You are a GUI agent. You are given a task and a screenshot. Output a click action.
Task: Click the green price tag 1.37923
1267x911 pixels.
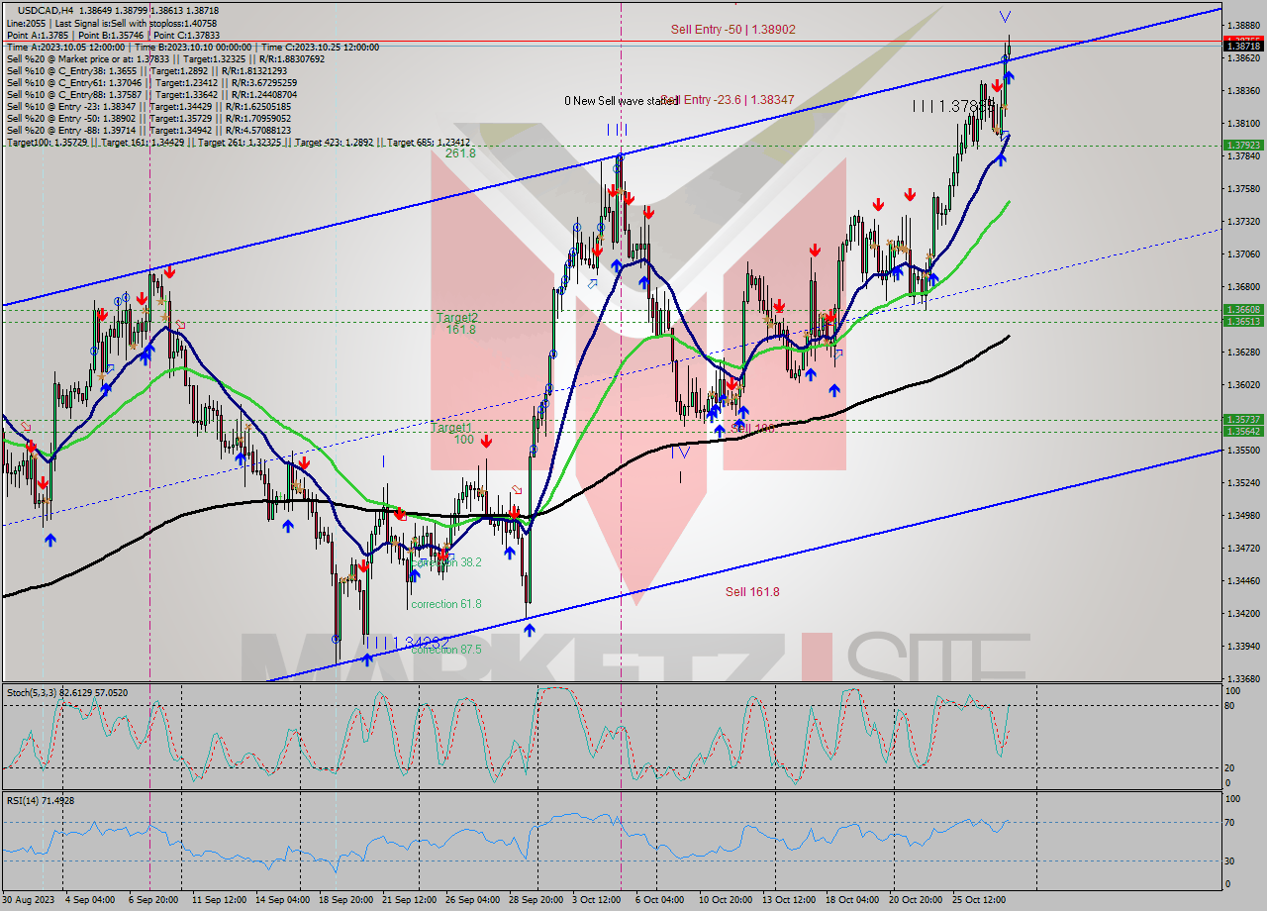1244,145
